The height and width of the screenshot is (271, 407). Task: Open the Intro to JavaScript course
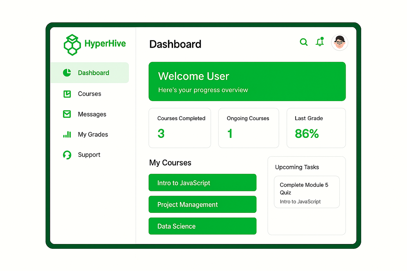(202, 183)
